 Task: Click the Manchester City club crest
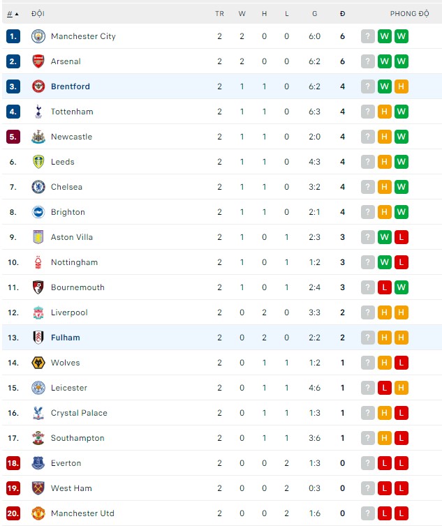point(38,36)
